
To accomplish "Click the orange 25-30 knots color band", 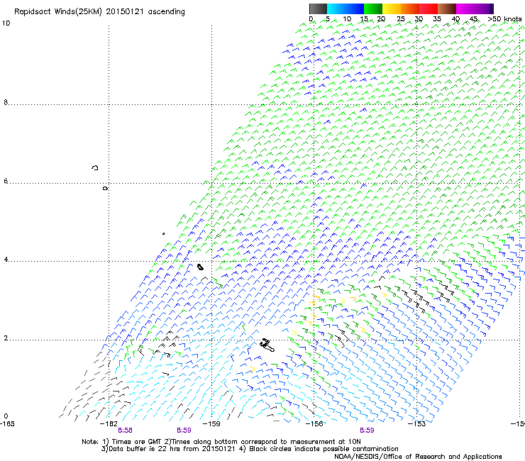I will pos(410,9).
